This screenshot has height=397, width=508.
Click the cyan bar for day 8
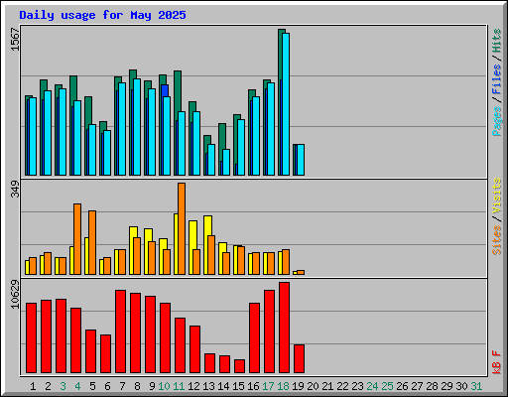(137, 127)
